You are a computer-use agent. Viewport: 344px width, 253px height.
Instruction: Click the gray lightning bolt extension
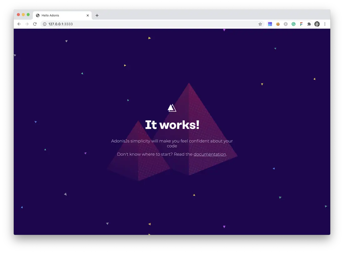tap(286, 24)
